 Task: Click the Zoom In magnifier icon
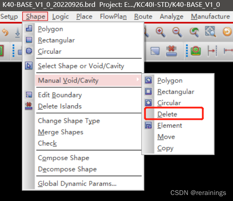pyautogui.click(x=161, y=32)
